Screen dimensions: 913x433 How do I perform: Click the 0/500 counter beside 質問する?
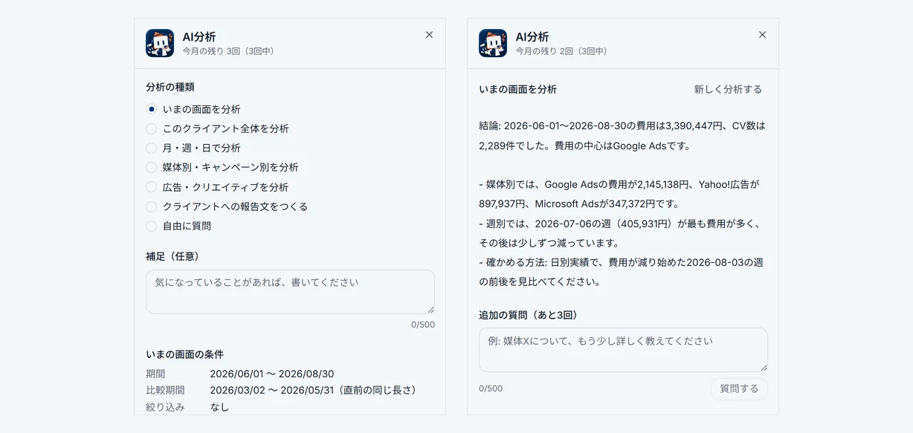click(x=491, y=388)
